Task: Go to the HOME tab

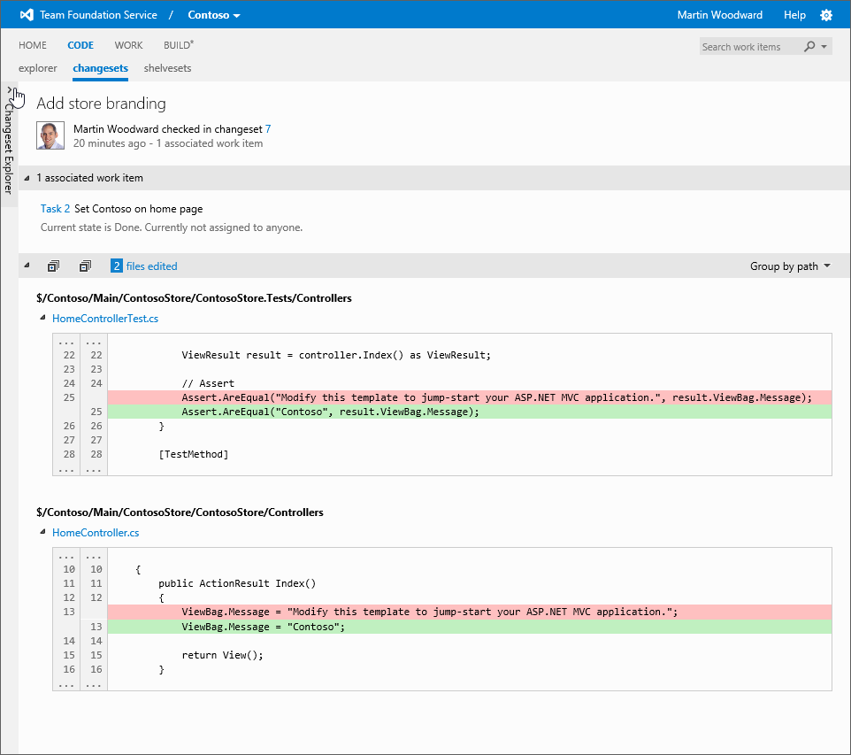Action: click(33, 45)
